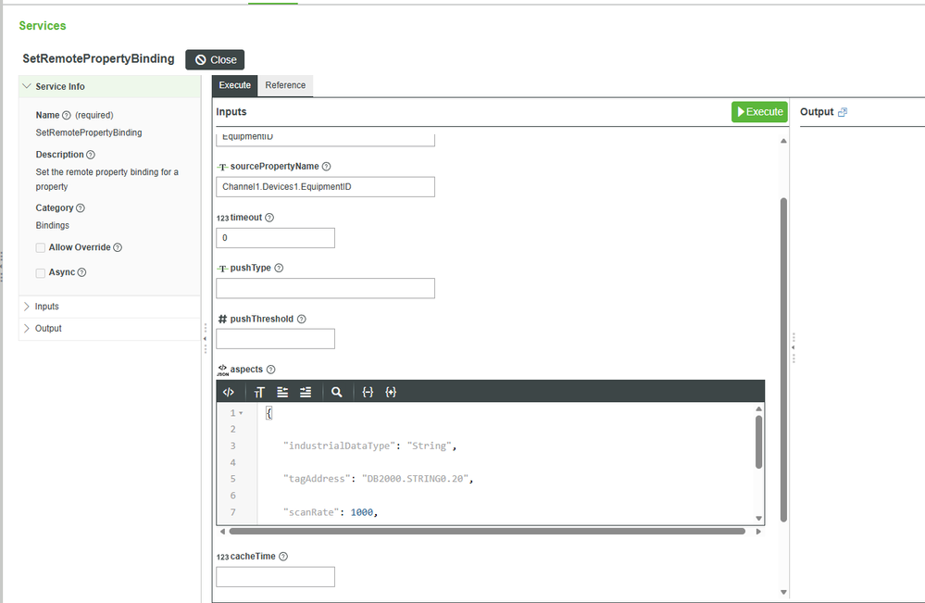Viewport: 925px width, 603px height.
Task: Click the Services heading link
Action: (43, 26)
